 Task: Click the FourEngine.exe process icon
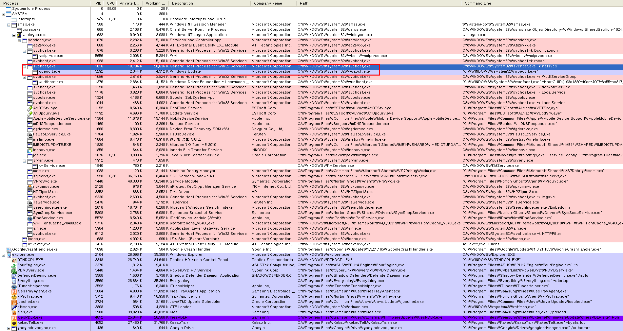click(14, 265)
